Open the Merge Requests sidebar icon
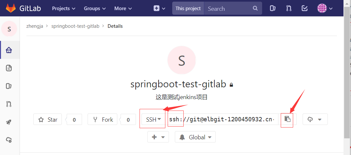This screenshot has width=351, height=155. click(x=9, y=104)
